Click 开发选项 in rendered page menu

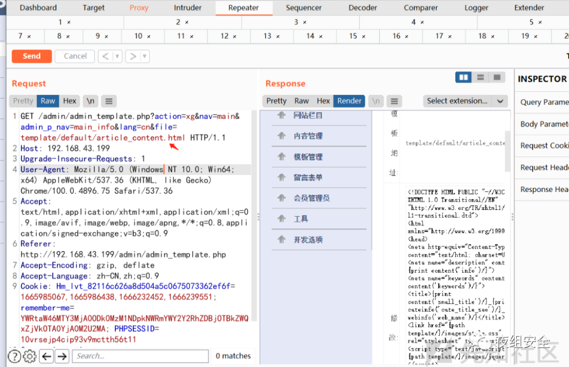coord(308,239)
